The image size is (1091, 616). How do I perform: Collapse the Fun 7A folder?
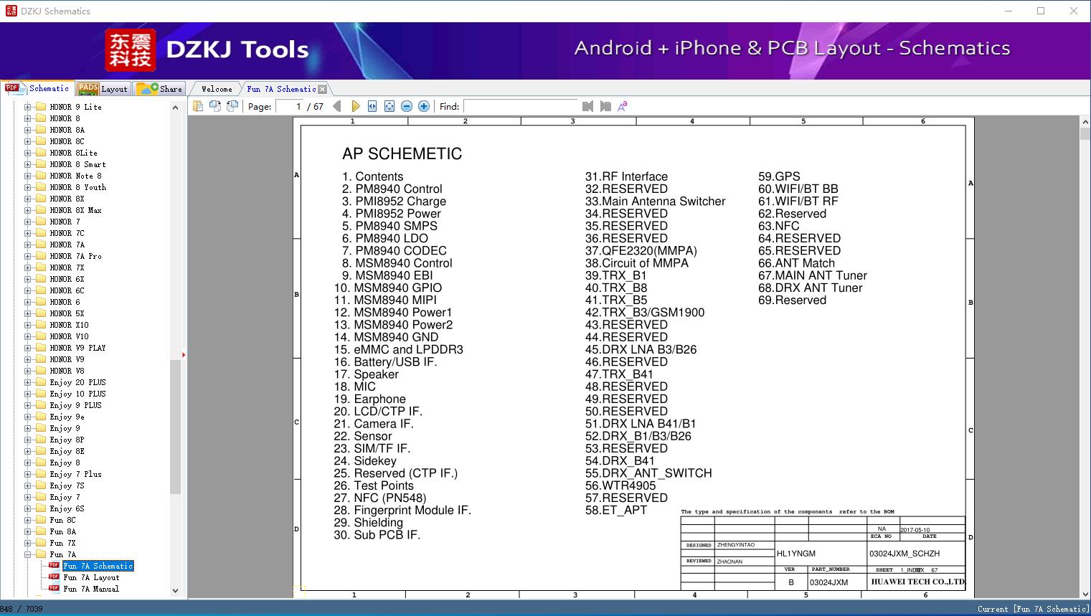coord(28,554)
